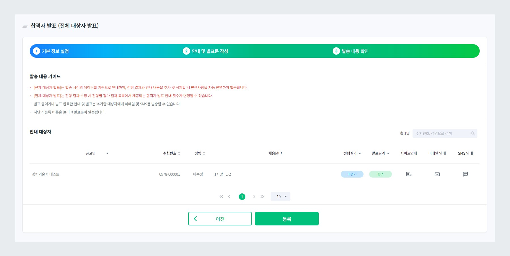Viewport: 510px width, 256px height.
Task: Open the 전형결과 filter dropdown
Action: [360, 153]
